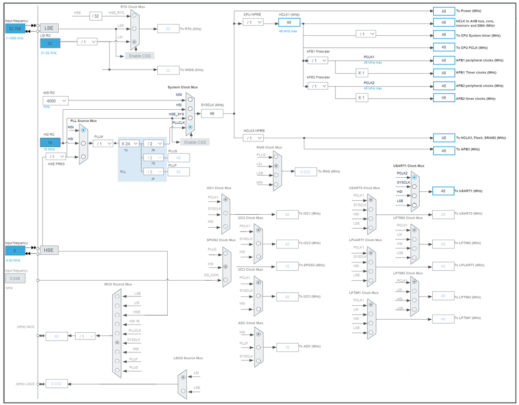This screenshot has height=405, width=519.
Task: Click Enable CSS under System Clock Mux
Action: (195, 142)
